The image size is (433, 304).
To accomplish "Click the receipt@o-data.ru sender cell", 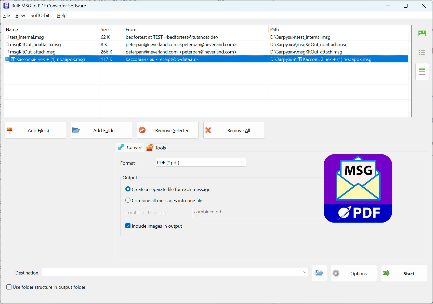I will click(x=162, y=59).
